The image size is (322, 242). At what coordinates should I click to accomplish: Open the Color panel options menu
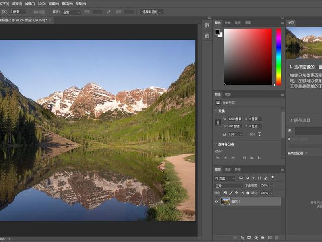pyautogui.click(x=283, y=23)
